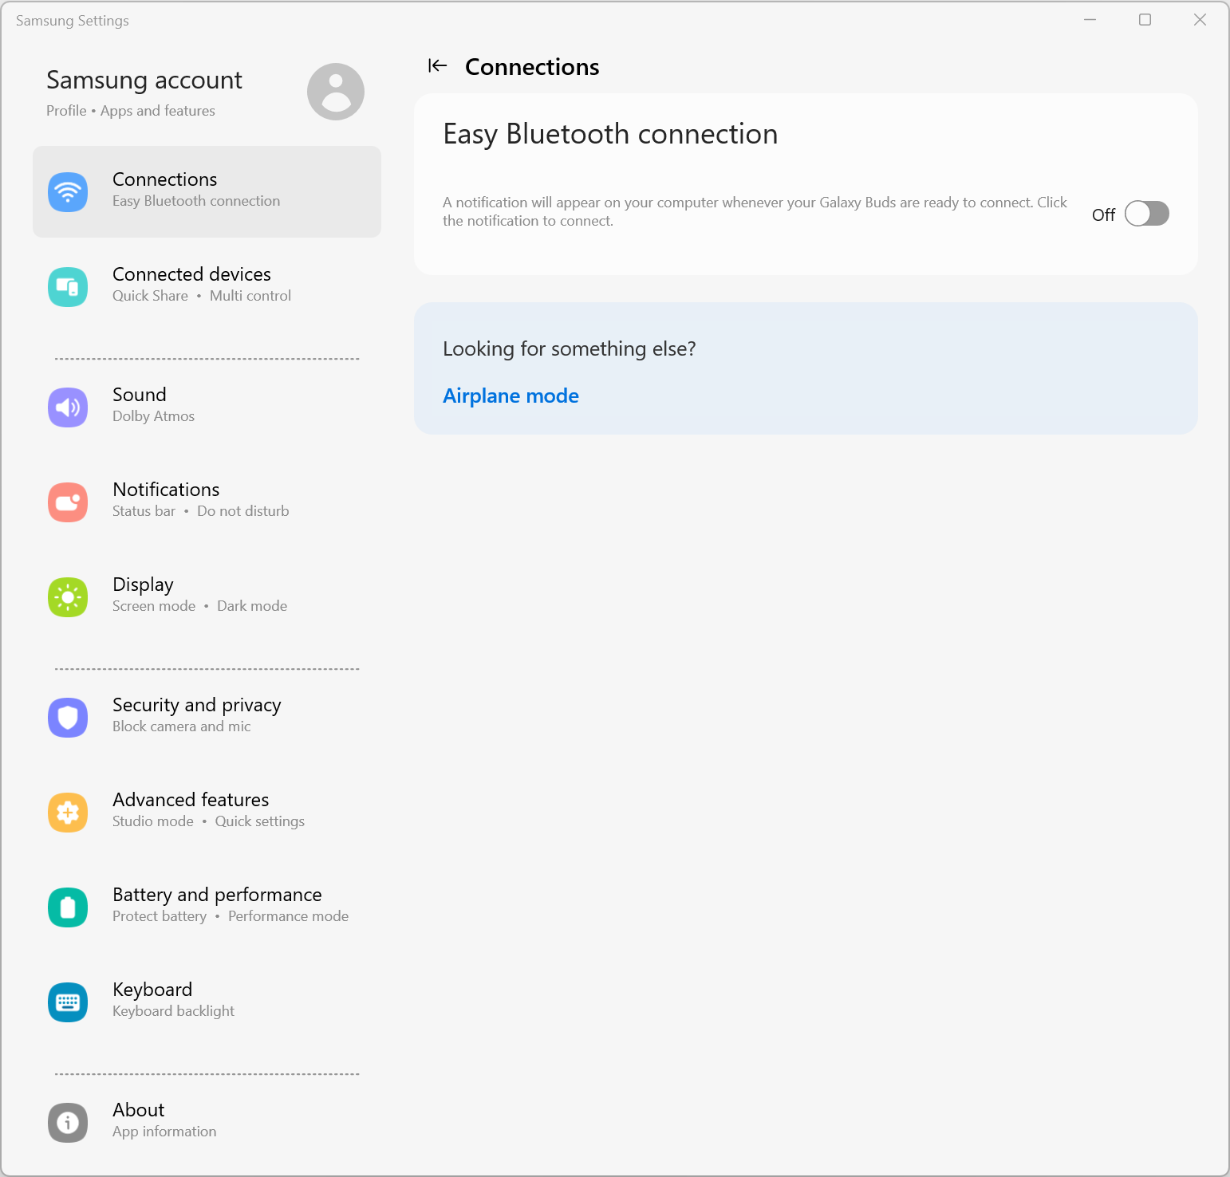Open the Samsung account heading

pyautogui.click(x=144, y=81)
